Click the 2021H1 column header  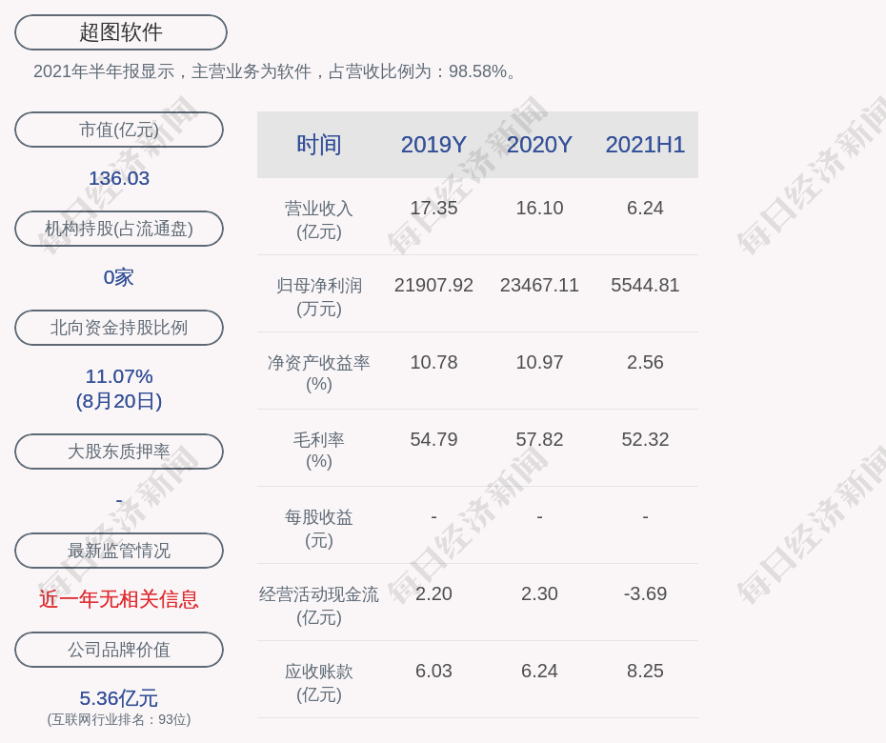pyautogui.click(x=645, y=145)
